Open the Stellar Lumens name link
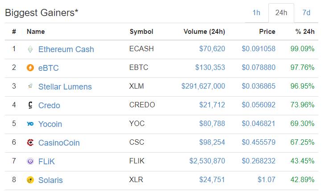Image resolution: width=329 pixels, height=191 pixels. click(x=65, y=86)
